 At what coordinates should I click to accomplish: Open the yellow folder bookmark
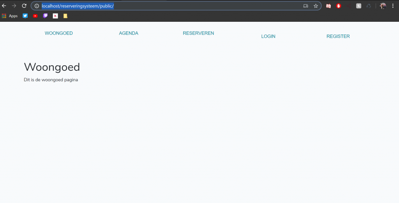tap(65, 16)
